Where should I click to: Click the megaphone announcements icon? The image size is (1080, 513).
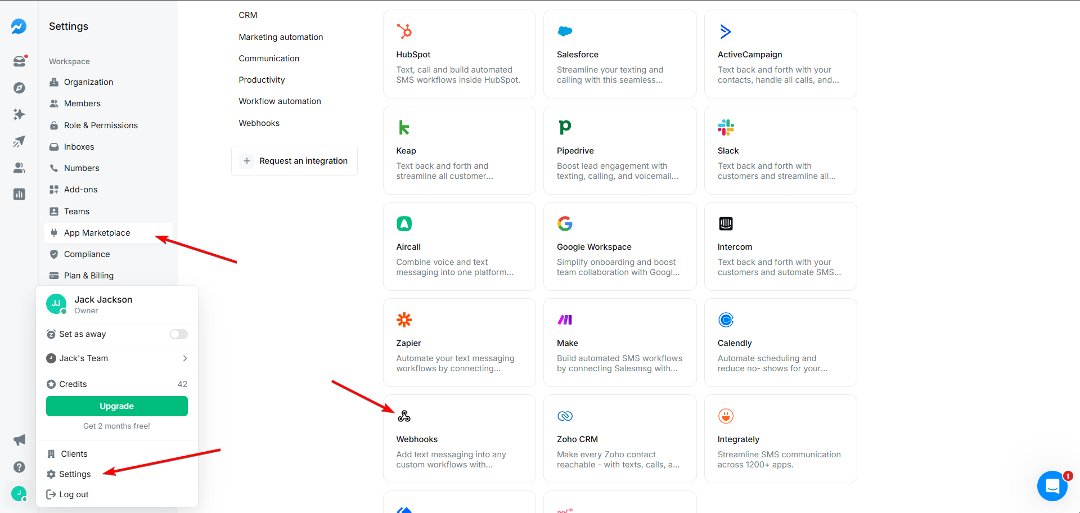coord(19,440)
